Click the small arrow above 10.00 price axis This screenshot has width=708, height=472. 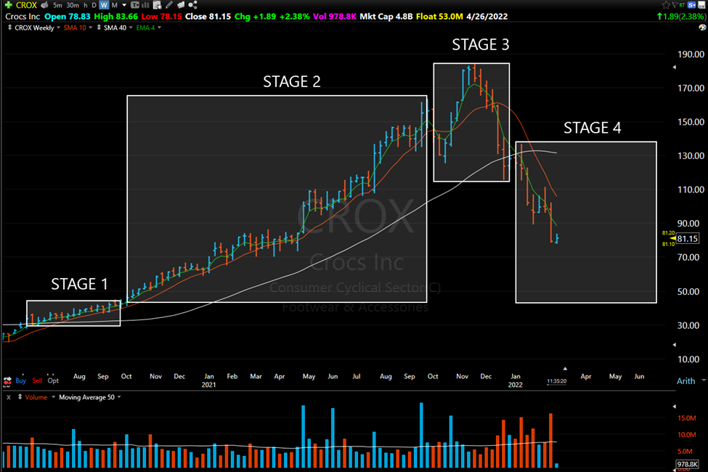point(675,345)
